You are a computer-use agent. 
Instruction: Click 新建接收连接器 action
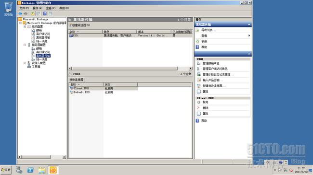[214, 86]
